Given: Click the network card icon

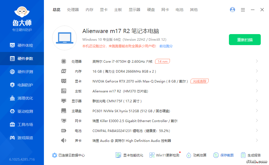Looking at the screenshot, I should (x=64, y=121).
